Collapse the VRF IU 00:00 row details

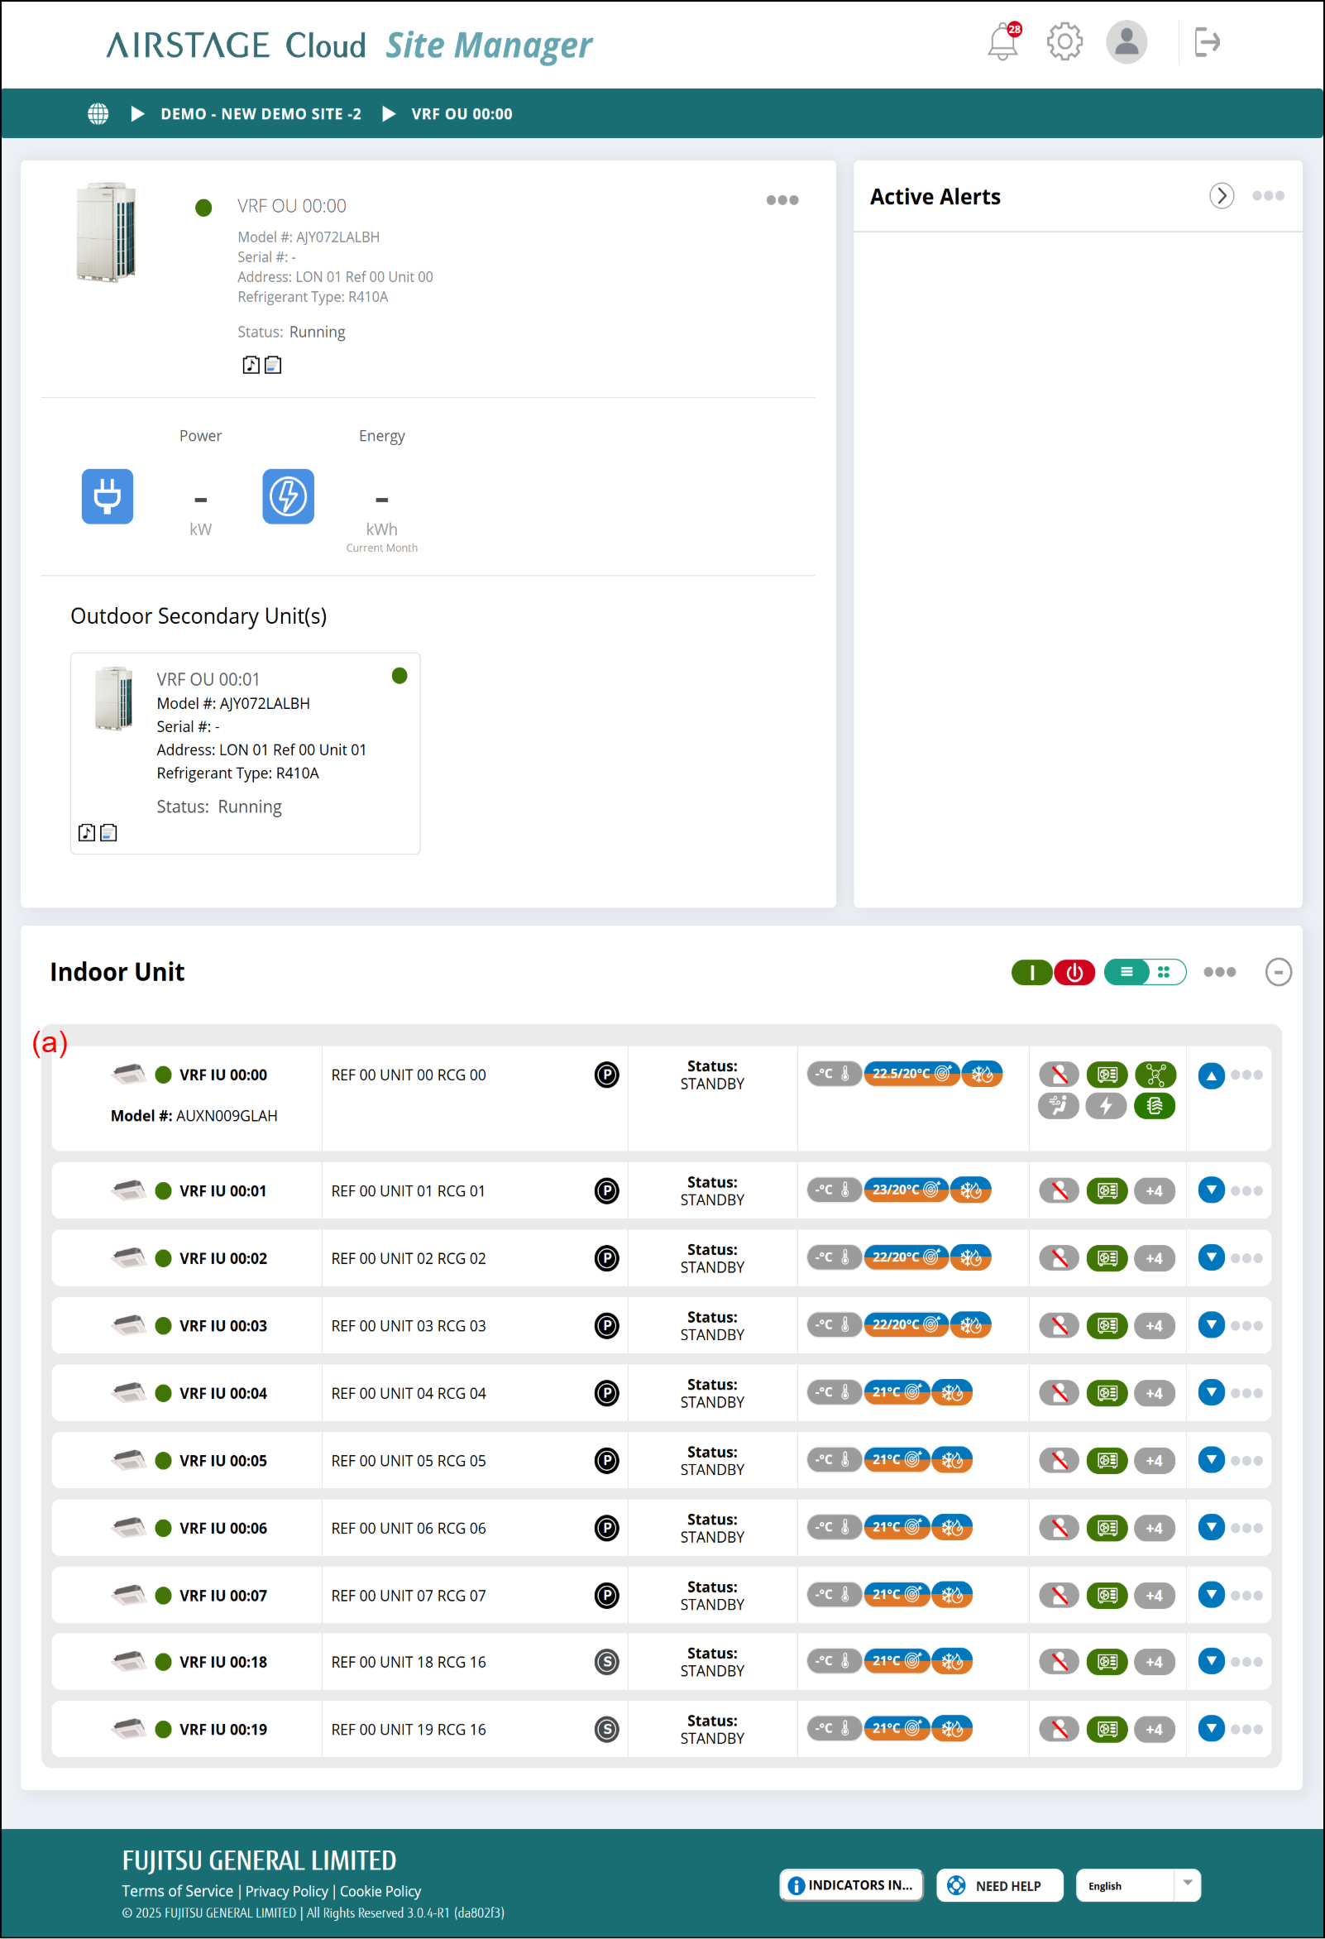[x=1211, y=1075]
